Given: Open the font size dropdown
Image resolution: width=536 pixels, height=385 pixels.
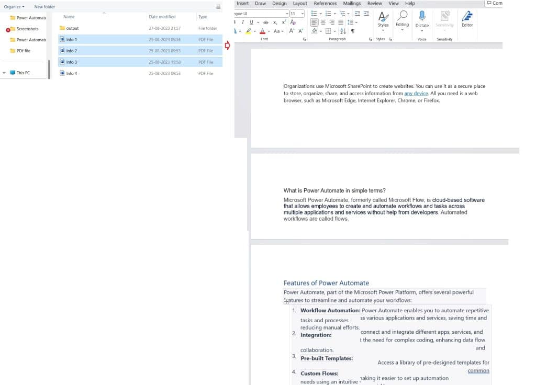Looking at the screenshot, I should [302, 14].
